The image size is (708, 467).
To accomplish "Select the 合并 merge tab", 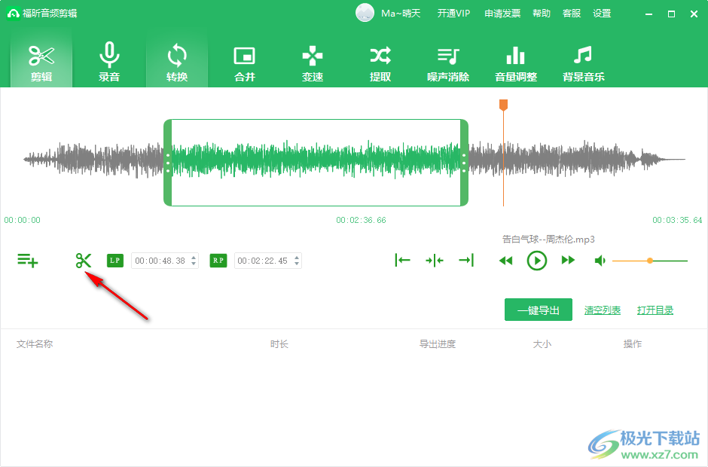I will [x=244, y=63].
